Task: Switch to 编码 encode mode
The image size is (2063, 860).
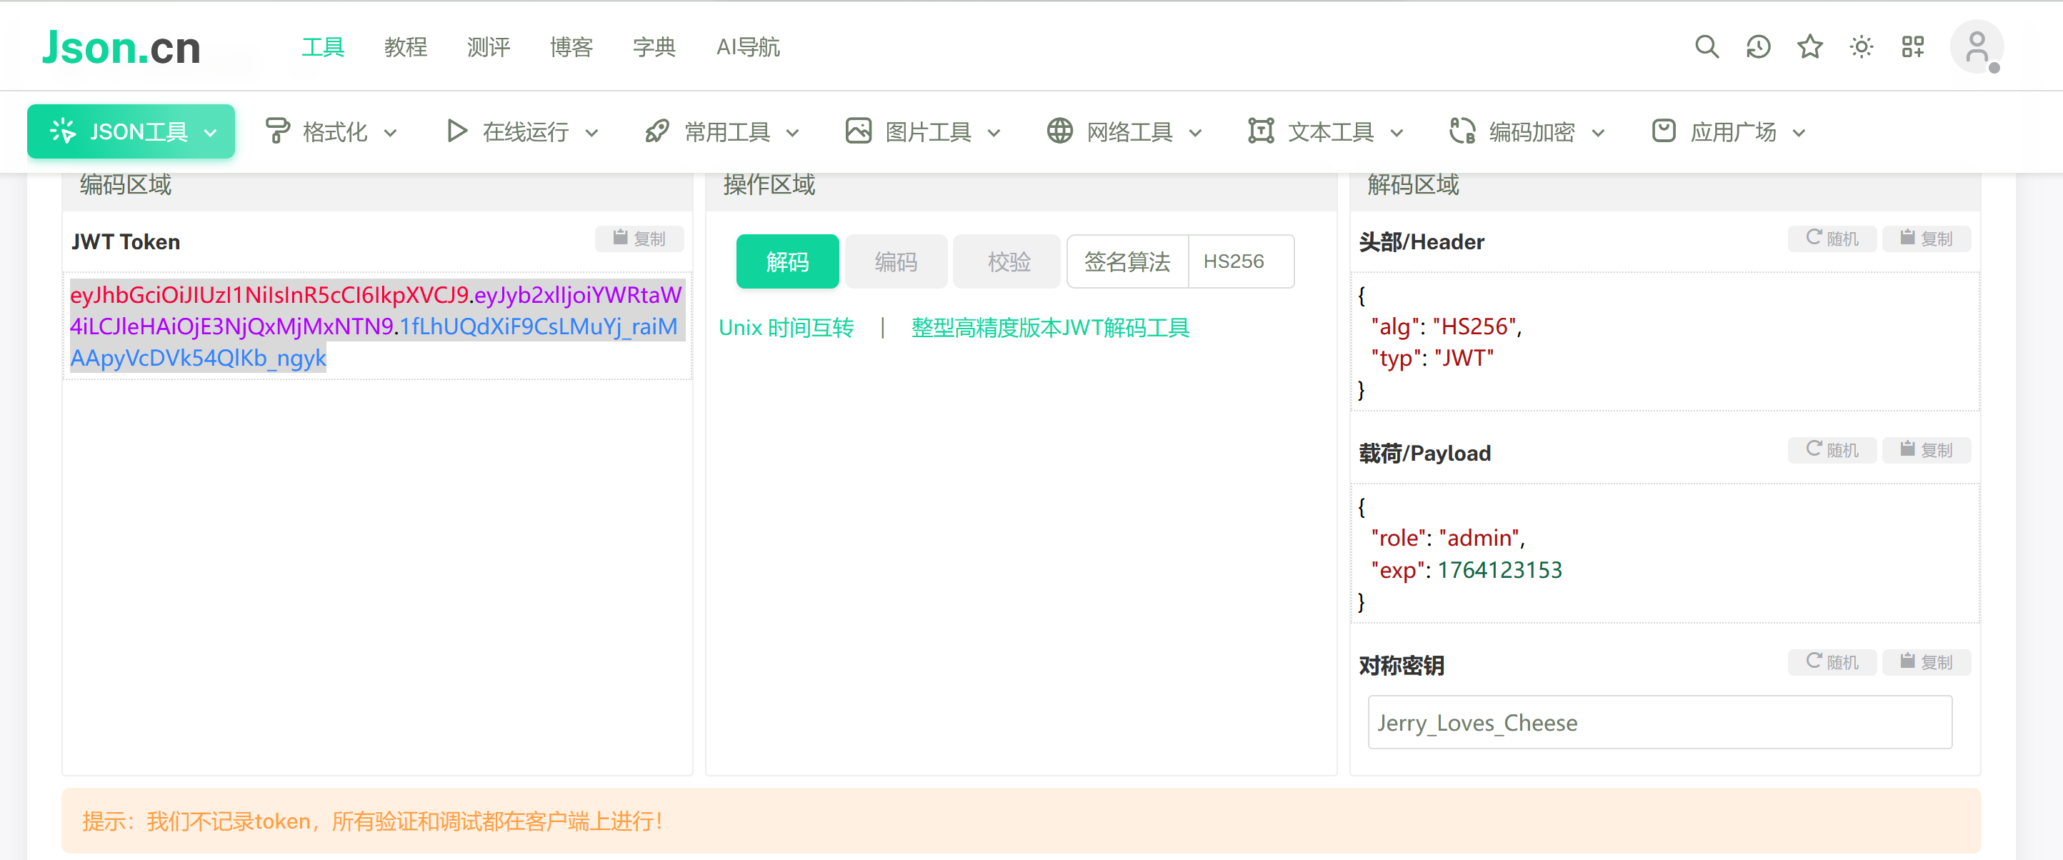Action: click(895, 262)
